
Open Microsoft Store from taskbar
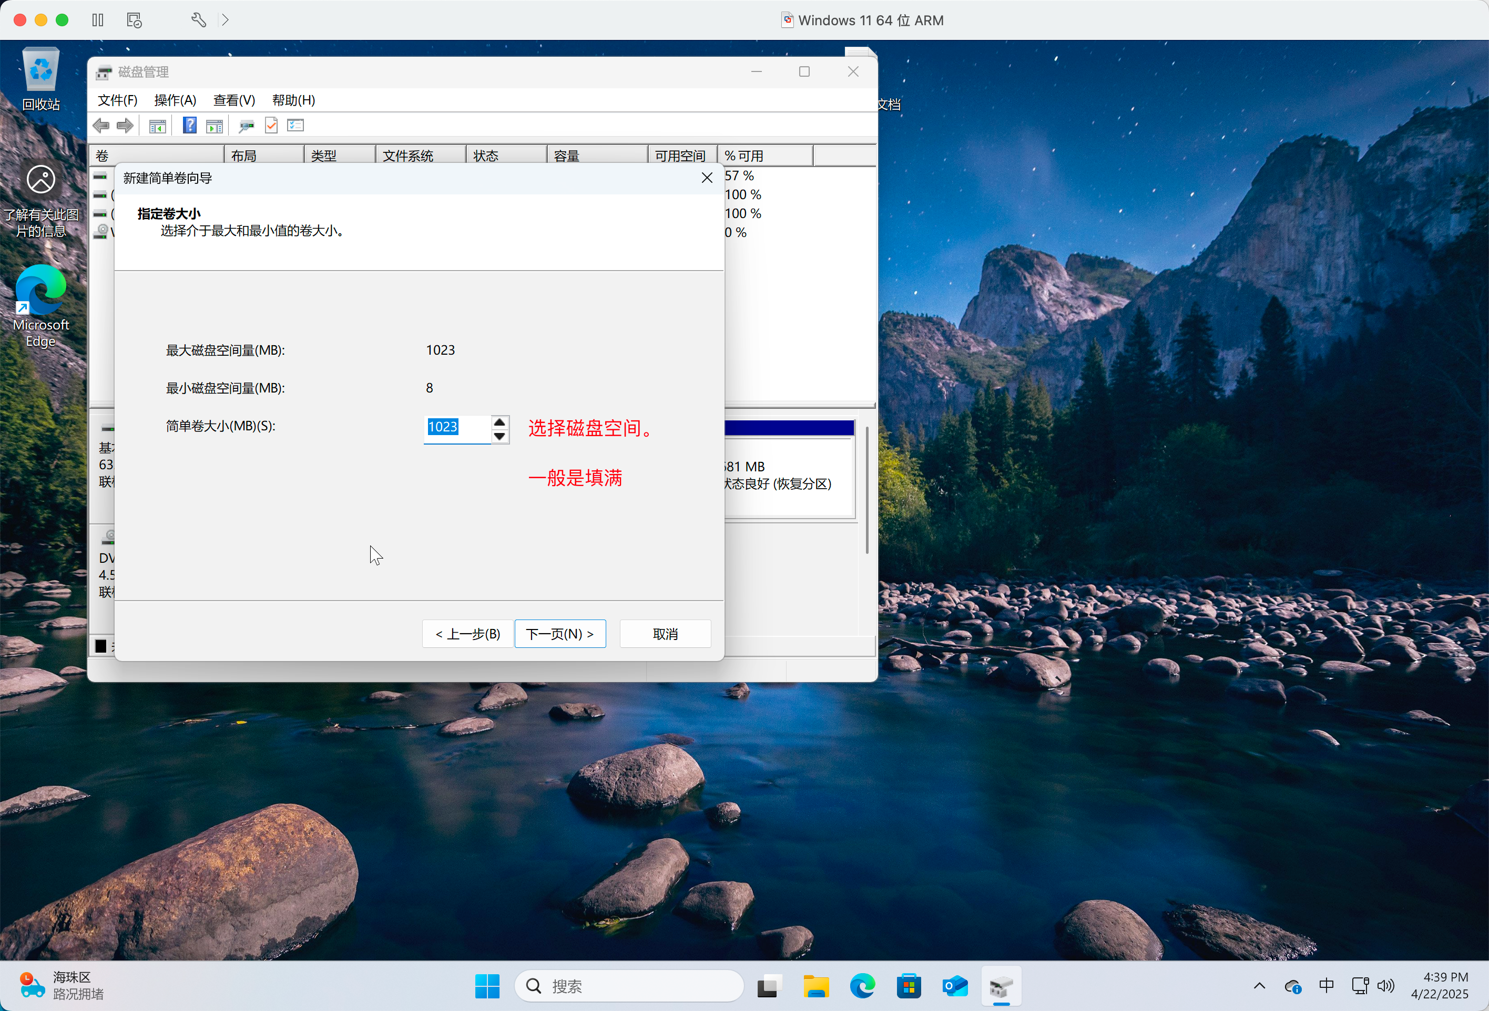(x=908, y=986)
